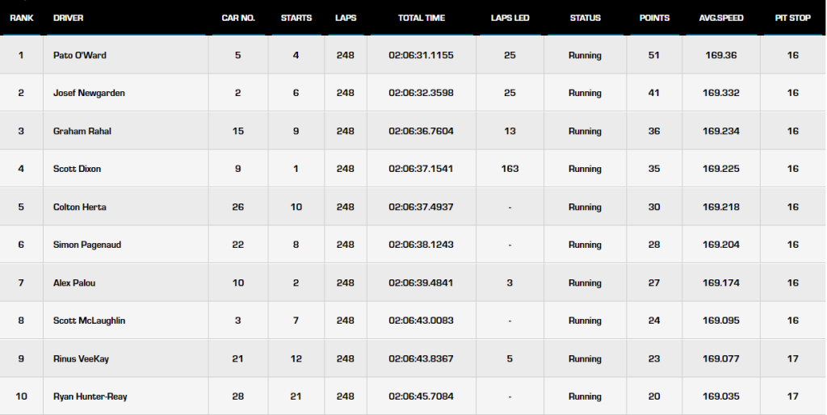Sort by the CAR NO. column header
The image size is (827, 415).
pyautogui.click(x=238, y=18)
